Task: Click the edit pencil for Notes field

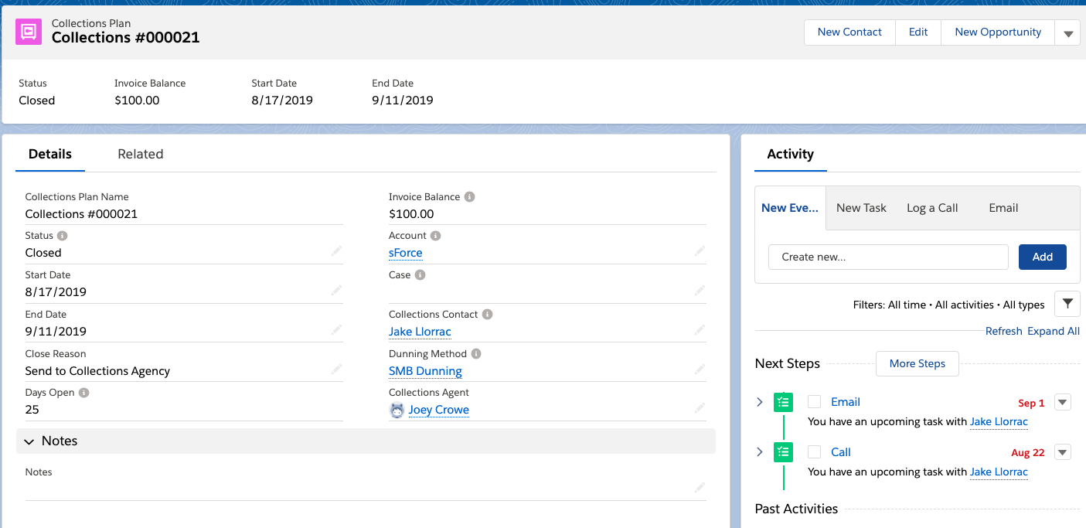Action: 700,487
